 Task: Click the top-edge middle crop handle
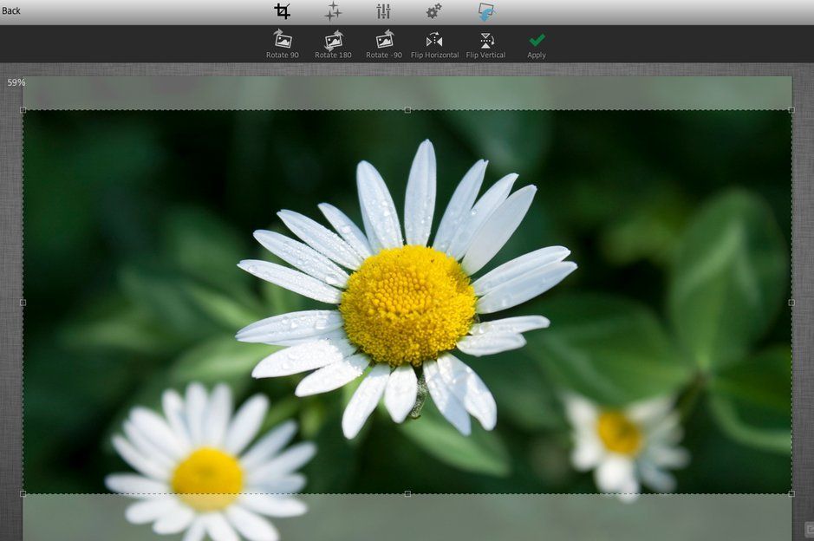pyautogui.click(x=407, y=110)
